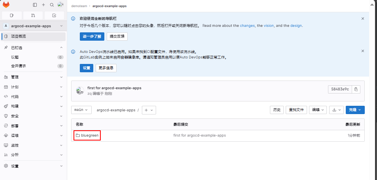This screenshot has height=180, width=377.
Task: Expand the 安全 sidebar section
Action: [34, 116]
